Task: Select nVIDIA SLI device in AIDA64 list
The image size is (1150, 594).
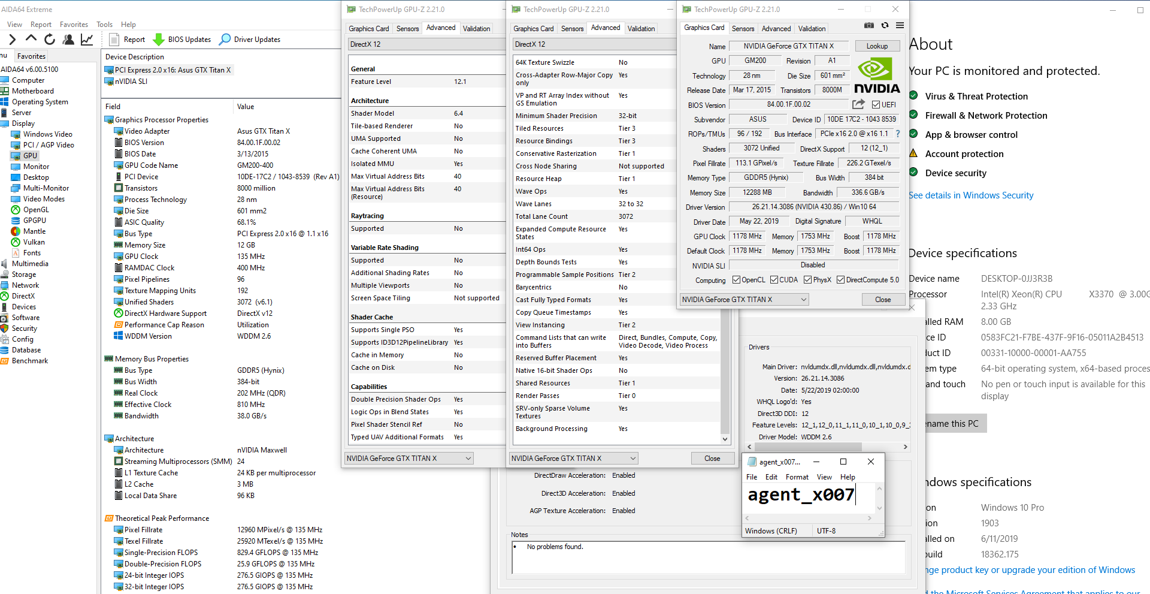Action: click(x=131, y=82)
